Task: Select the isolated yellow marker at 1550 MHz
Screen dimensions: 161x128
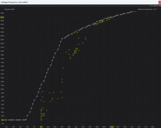Action: click(x=63, y=68)
